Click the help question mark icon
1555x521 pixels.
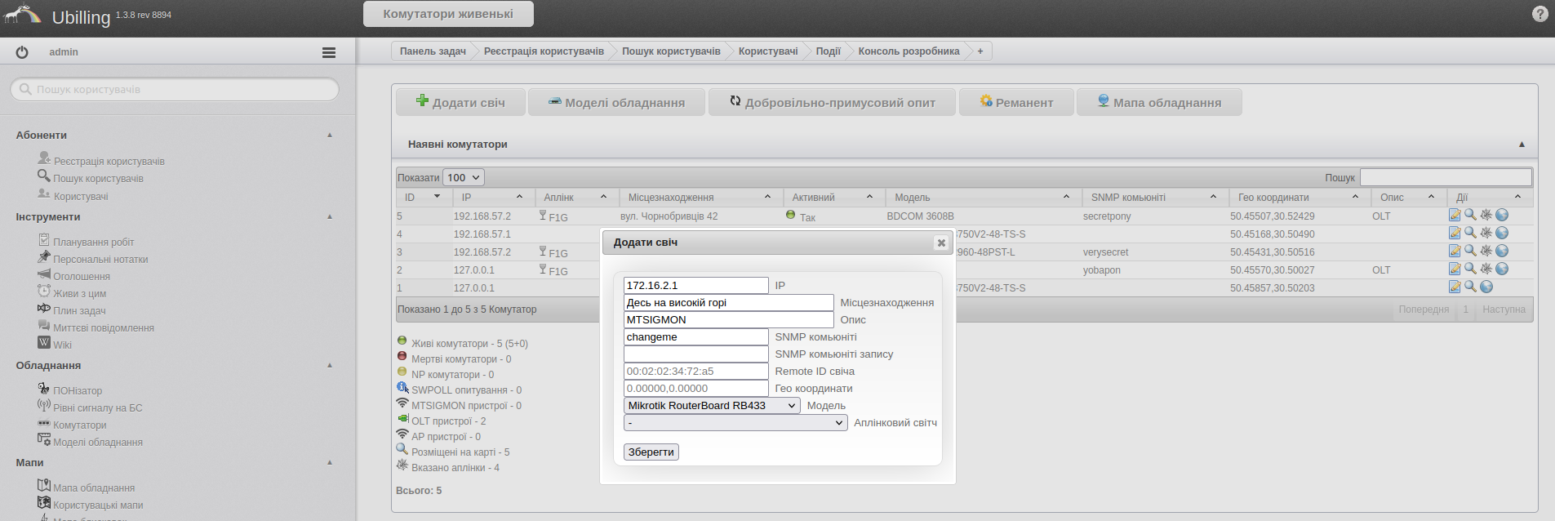pyautogui.click(x=1539, y=14)
